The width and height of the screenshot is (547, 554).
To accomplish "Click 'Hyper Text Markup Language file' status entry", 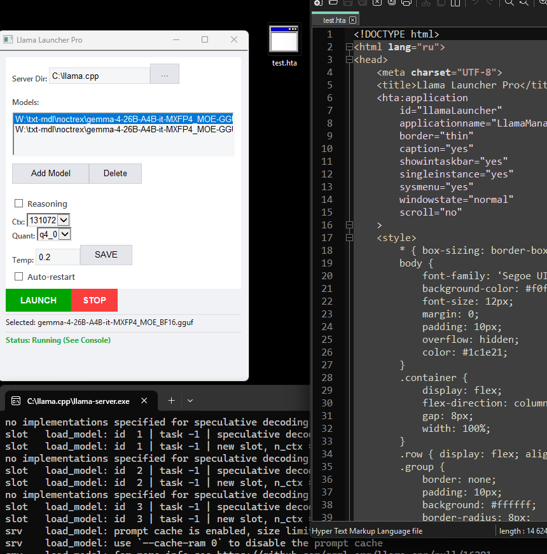I will click(367, 530).
